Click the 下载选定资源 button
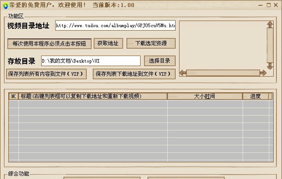282x179 pixels. (151, 43)
